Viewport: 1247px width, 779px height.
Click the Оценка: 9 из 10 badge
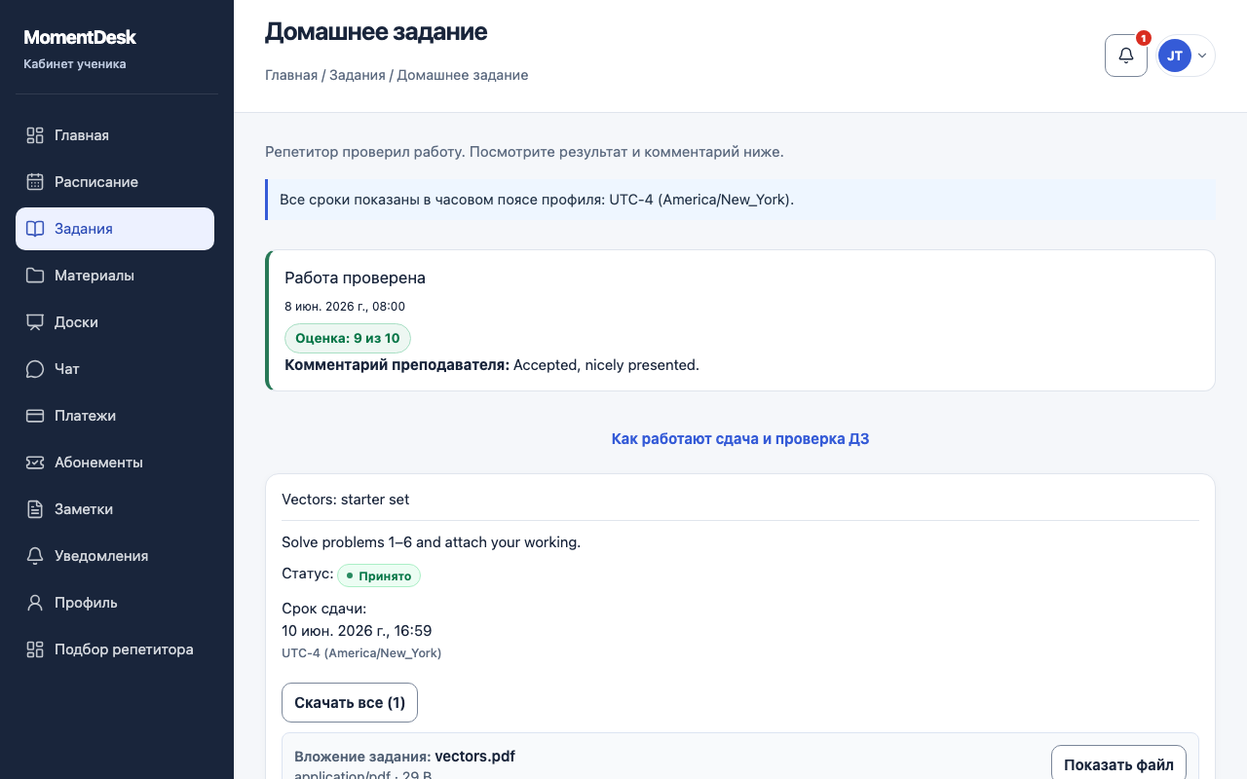pos(348,339)
